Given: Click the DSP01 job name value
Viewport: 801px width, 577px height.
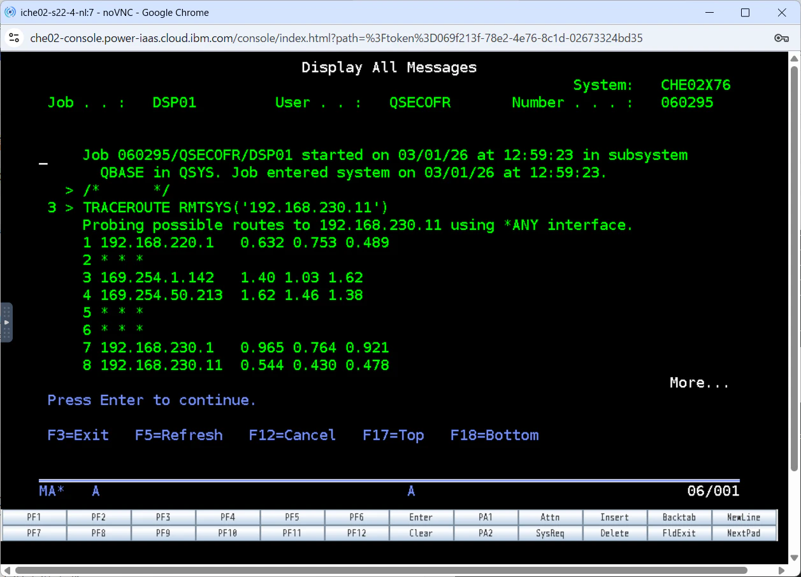Looking at the screenshot, I should (x=175, y=103).
